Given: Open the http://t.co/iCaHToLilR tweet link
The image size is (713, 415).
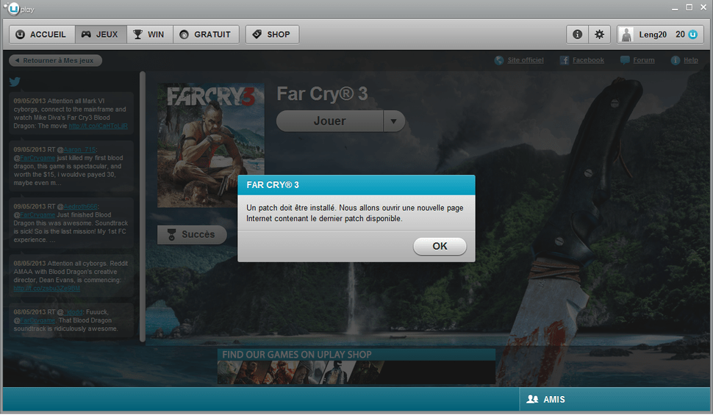Looking at the screenshot, I should point(98,126).
